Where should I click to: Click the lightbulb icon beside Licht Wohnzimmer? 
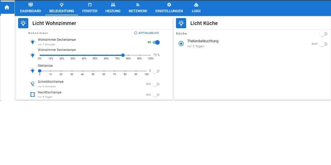coord(23,23)
